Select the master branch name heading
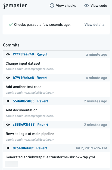Image resolution: width=112 pixels, height=170 pixels. click(18, 5)
